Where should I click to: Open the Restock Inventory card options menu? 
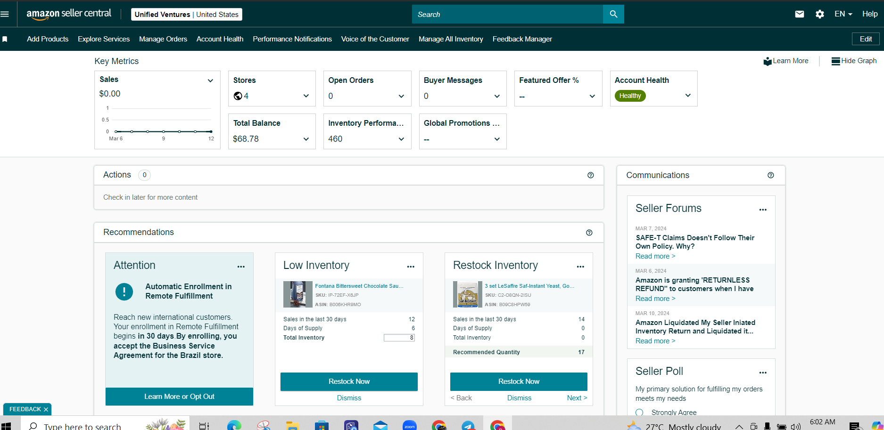click(580, 267)
